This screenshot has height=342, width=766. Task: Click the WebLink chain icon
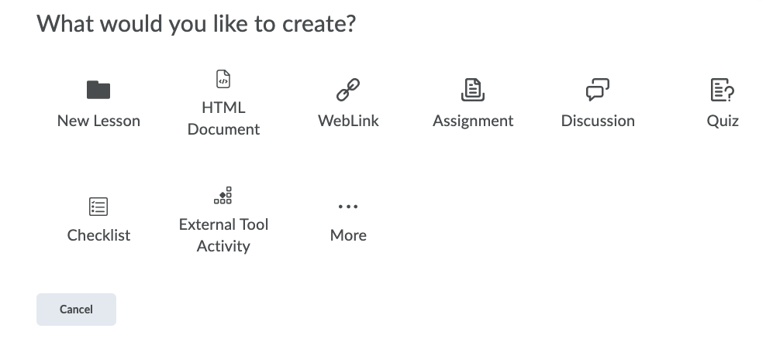[x=348, y=90]
